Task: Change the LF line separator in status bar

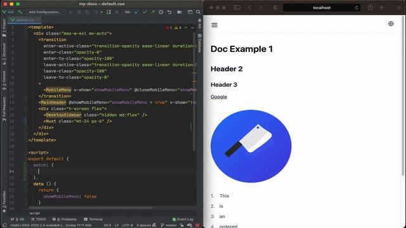Action: (117, 225)
